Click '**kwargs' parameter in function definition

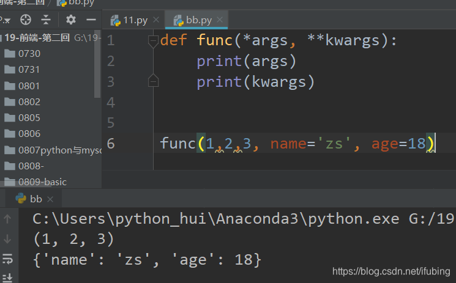tap(344, 40)
